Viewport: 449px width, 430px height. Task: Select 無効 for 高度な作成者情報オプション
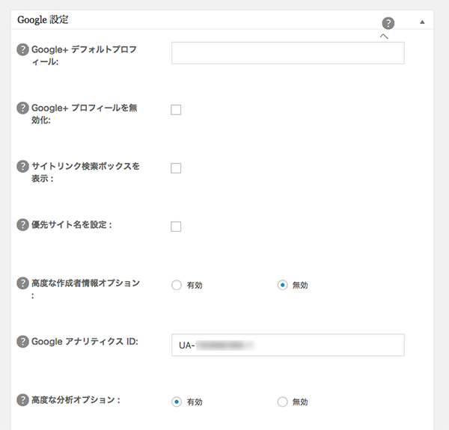coord(282,285)
